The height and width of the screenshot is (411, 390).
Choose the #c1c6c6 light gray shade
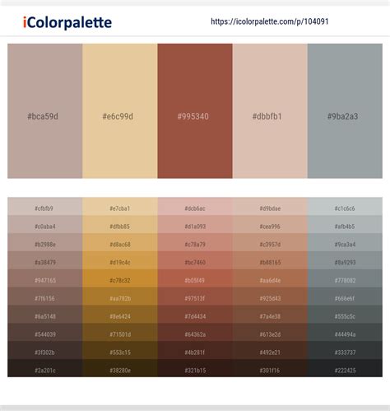345,206
